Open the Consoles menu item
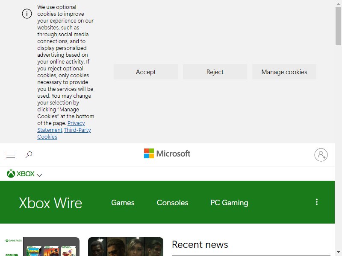The width and height of the screenshot is (342, 256). (x=172, y=202)
